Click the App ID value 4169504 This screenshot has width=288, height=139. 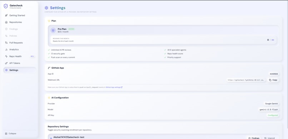(x=274, y=74)
